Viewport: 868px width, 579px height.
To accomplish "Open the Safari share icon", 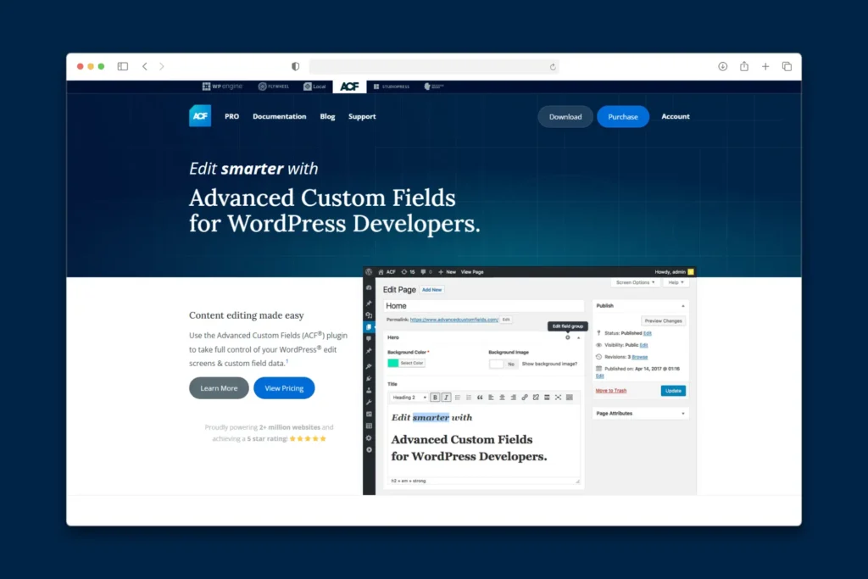I will pos(744,66).
